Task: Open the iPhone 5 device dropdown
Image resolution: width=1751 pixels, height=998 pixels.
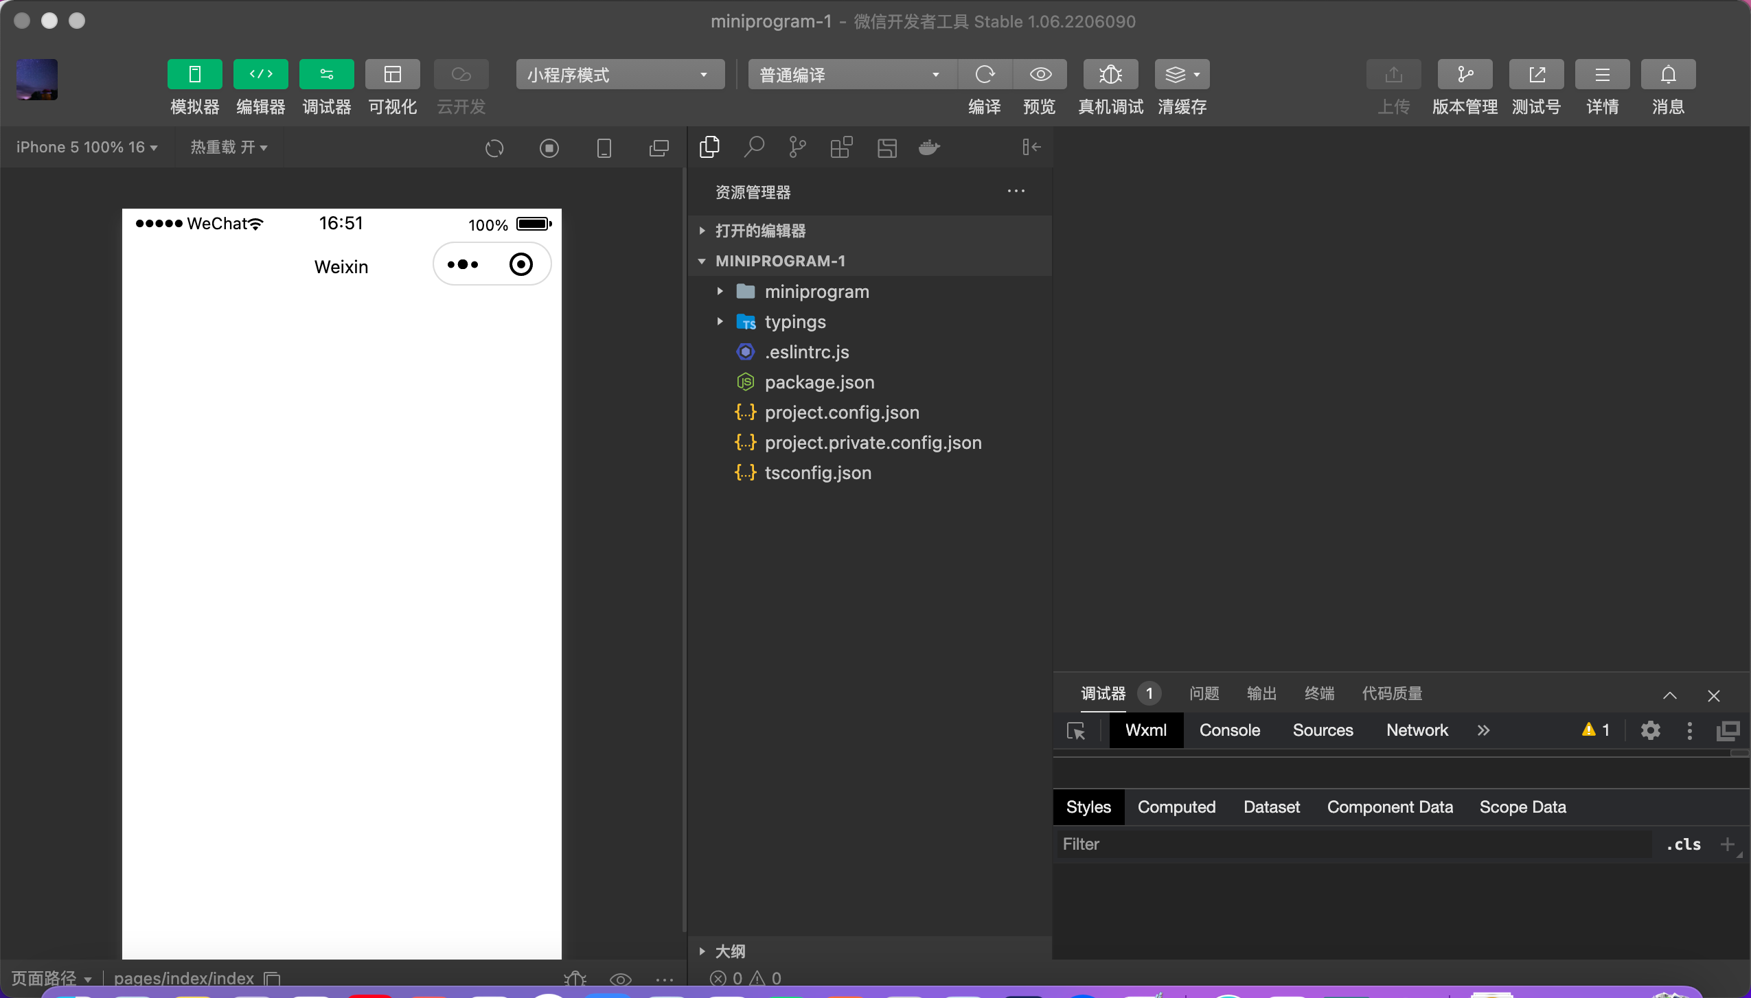Action: click(x=86, y=147)
